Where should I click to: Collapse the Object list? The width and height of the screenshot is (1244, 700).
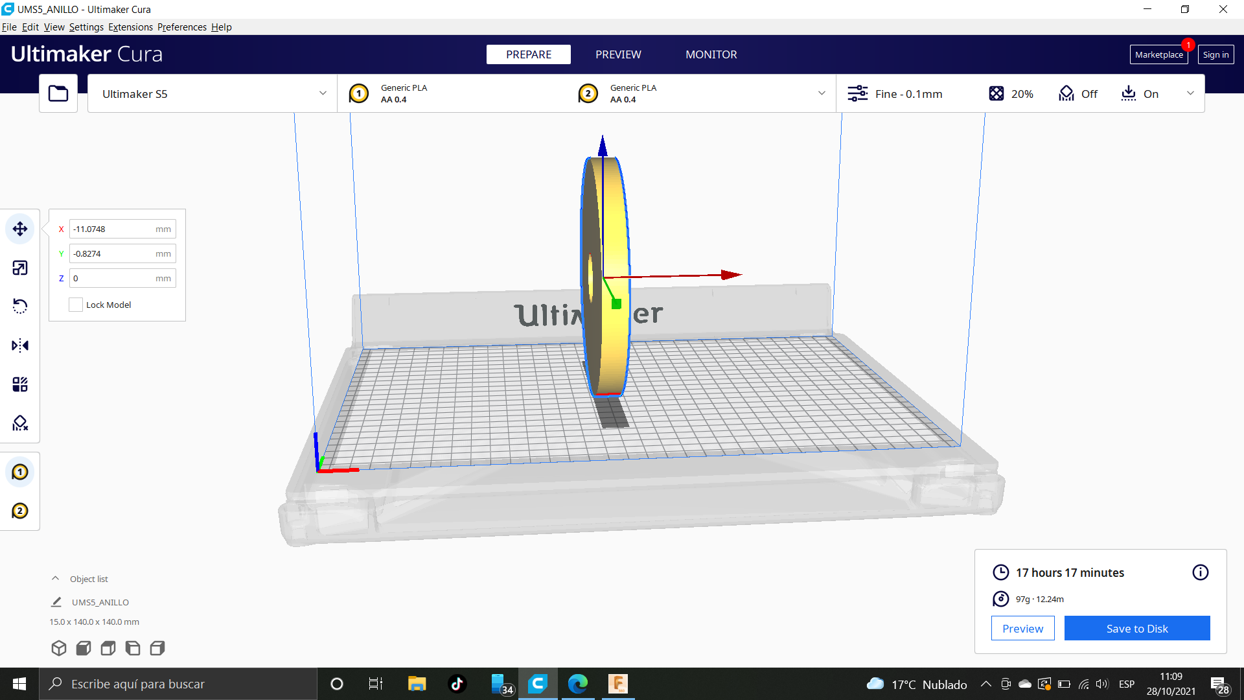(56, 579)
